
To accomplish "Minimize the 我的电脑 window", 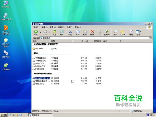I will pyautogui.click(x=146, y=24).
